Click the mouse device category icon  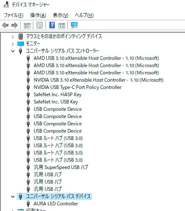click(21, 36)
